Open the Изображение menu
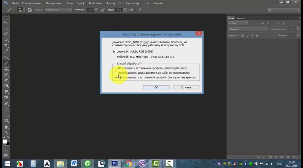Image resolution: width=303 pixels, height=168 pixels. pos(54,3)
